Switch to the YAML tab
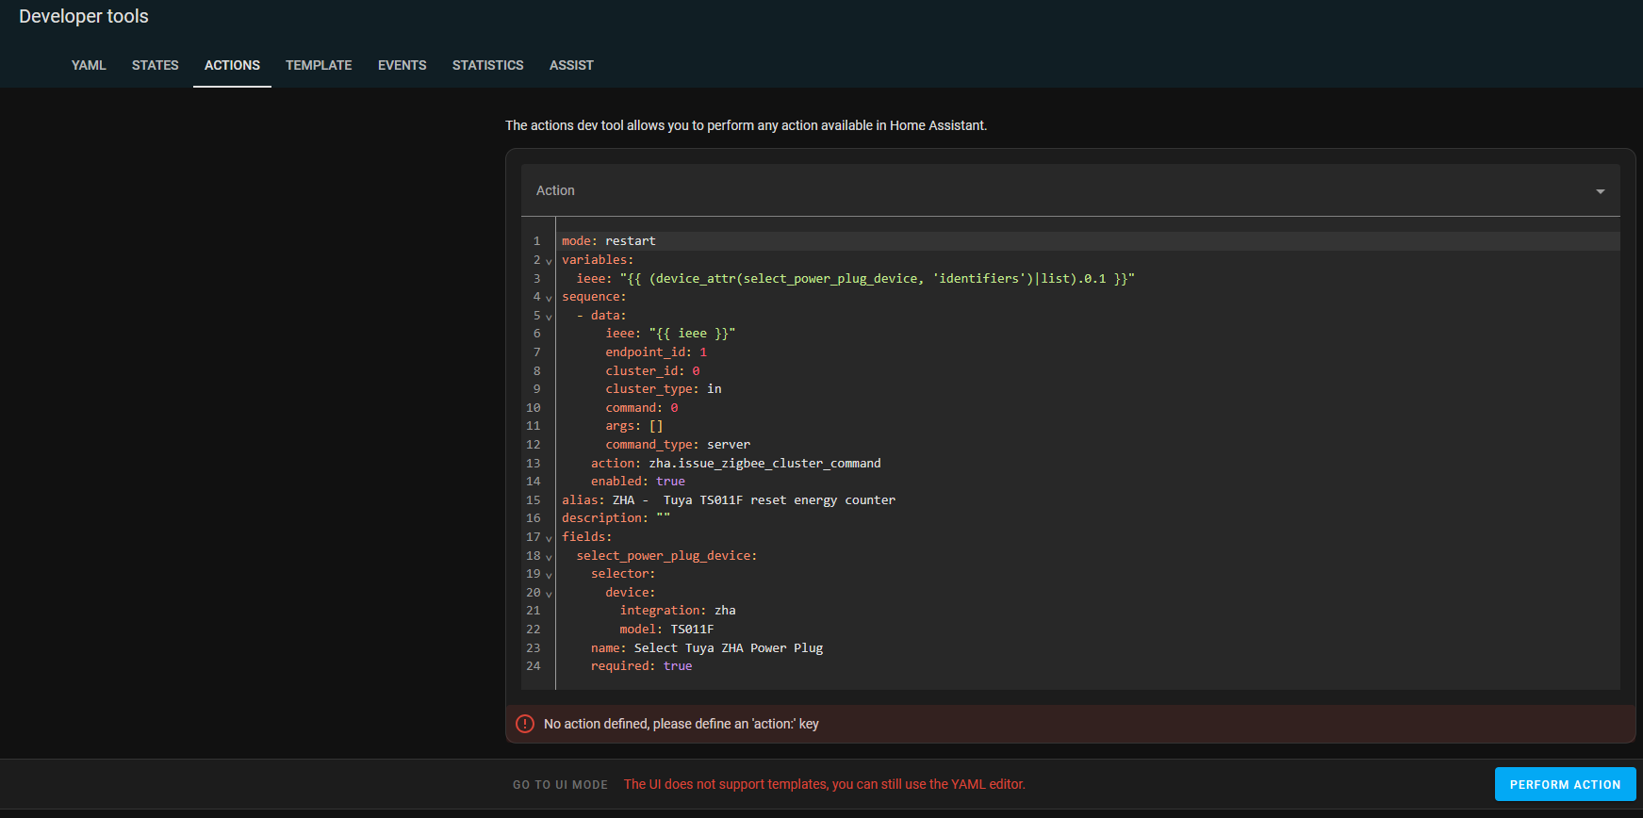This screenshot has width=1643, height=818. (x=89, y=65)
